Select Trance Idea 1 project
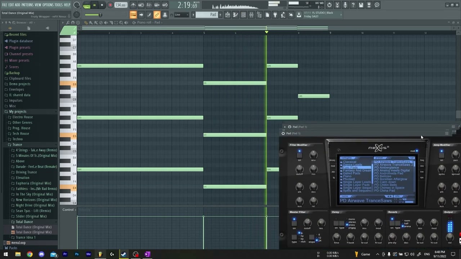The image size is (461, 259). pos(25,237)
